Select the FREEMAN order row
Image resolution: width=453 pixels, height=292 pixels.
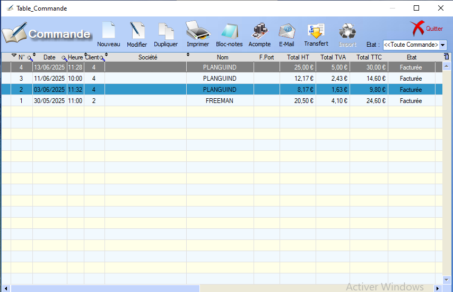[x=219, y=101]
